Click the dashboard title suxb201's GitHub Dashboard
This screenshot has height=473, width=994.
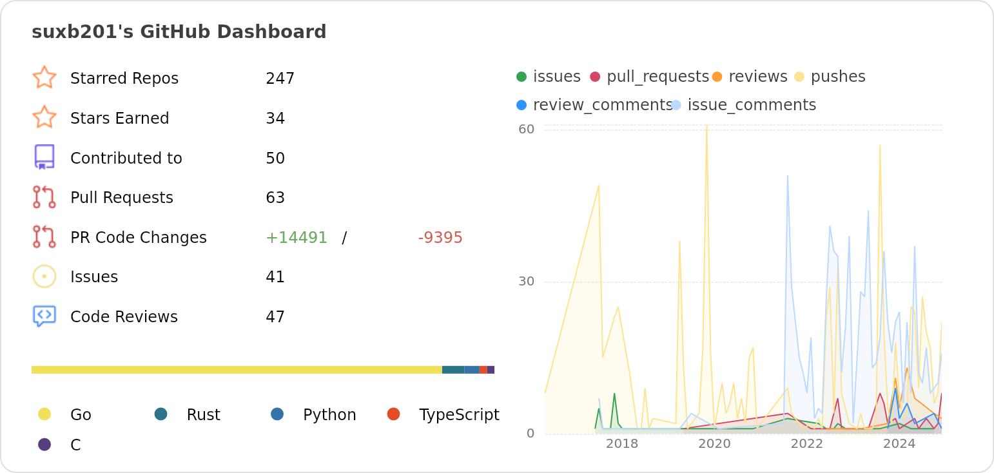point(179,32)
